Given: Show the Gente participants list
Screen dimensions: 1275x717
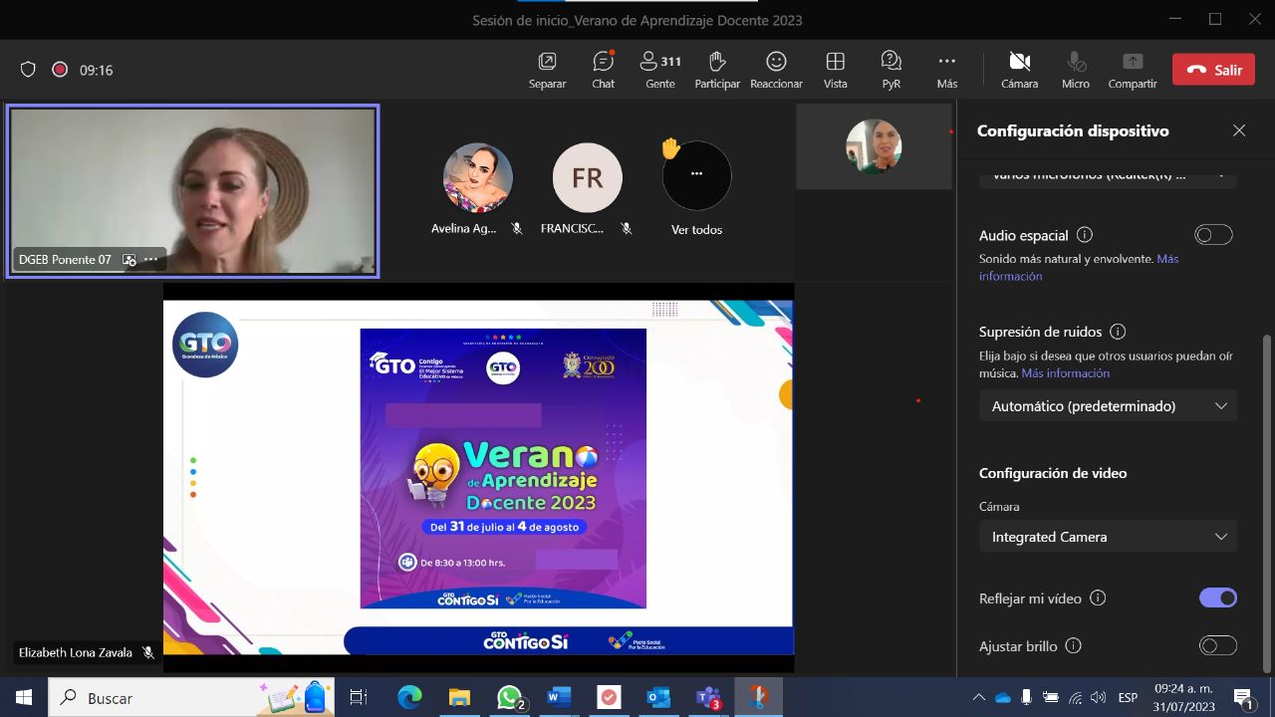Looking at the screenshot, I should point(659,68).
